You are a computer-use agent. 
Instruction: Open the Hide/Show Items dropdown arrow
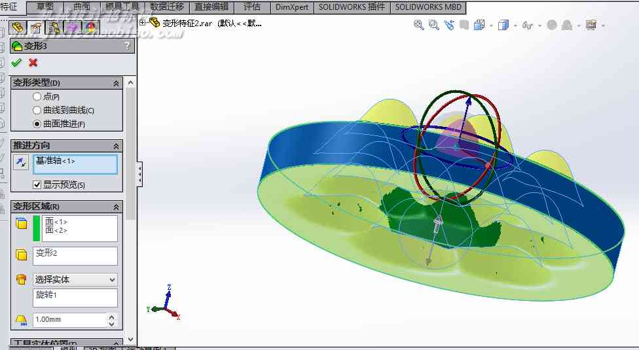539,26
